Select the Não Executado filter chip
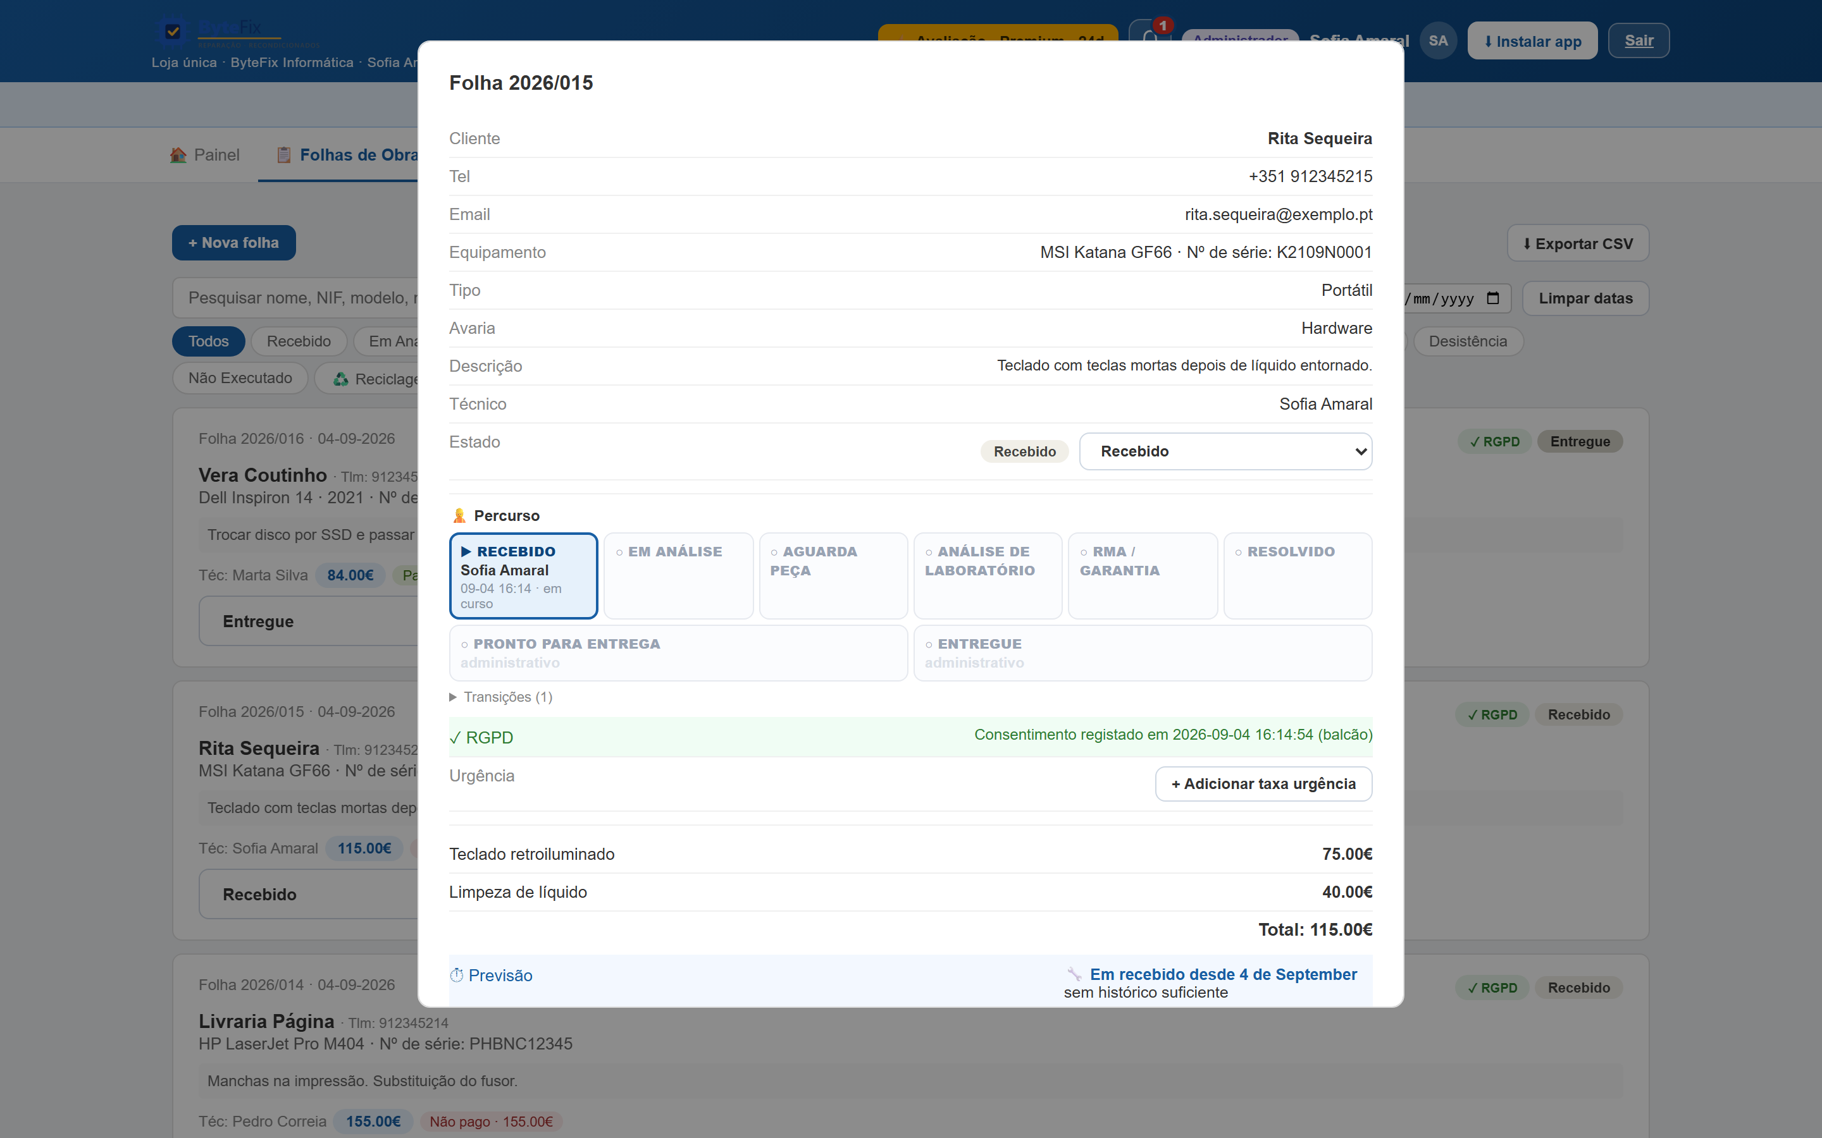This screenshot has width=1822, height=1138. point(240,378)
